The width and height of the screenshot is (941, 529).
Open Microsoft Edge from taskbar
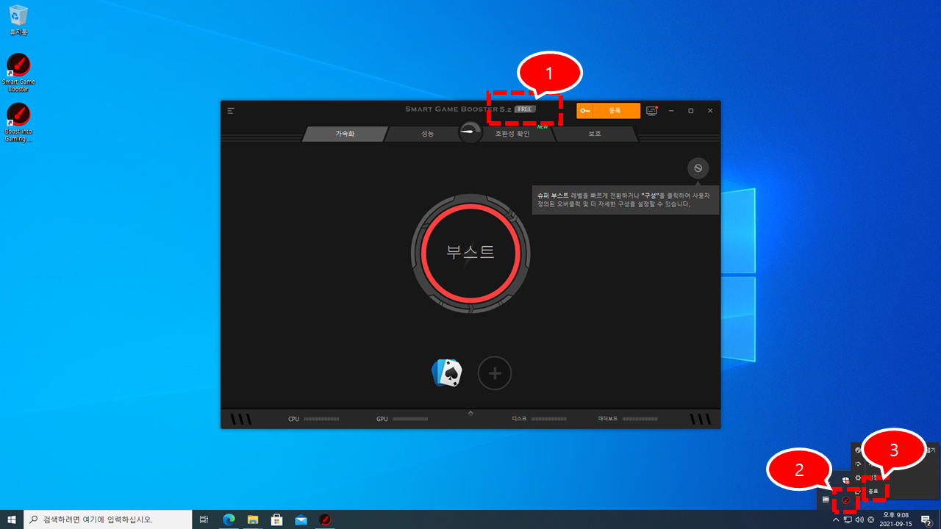coord(229,519)
